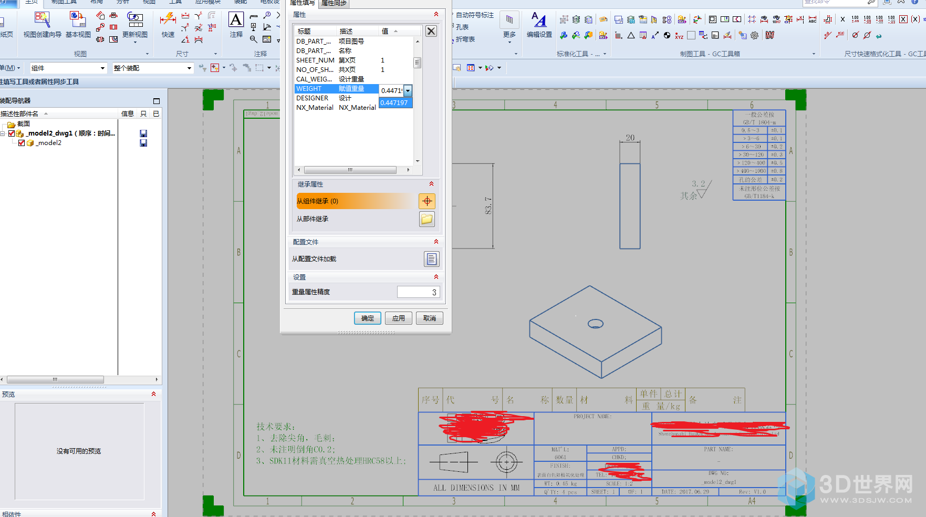Click the folder icon for 从部件继承
The width and height of the screenshot is (926, 517).
tap(427, 219)
